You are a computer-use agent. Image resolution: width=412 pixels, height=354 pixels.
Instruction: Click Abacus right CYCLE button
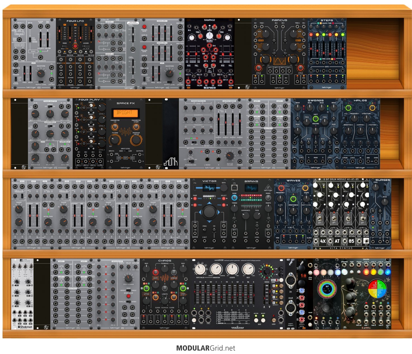pyautogui.click(x=300, y=68)
